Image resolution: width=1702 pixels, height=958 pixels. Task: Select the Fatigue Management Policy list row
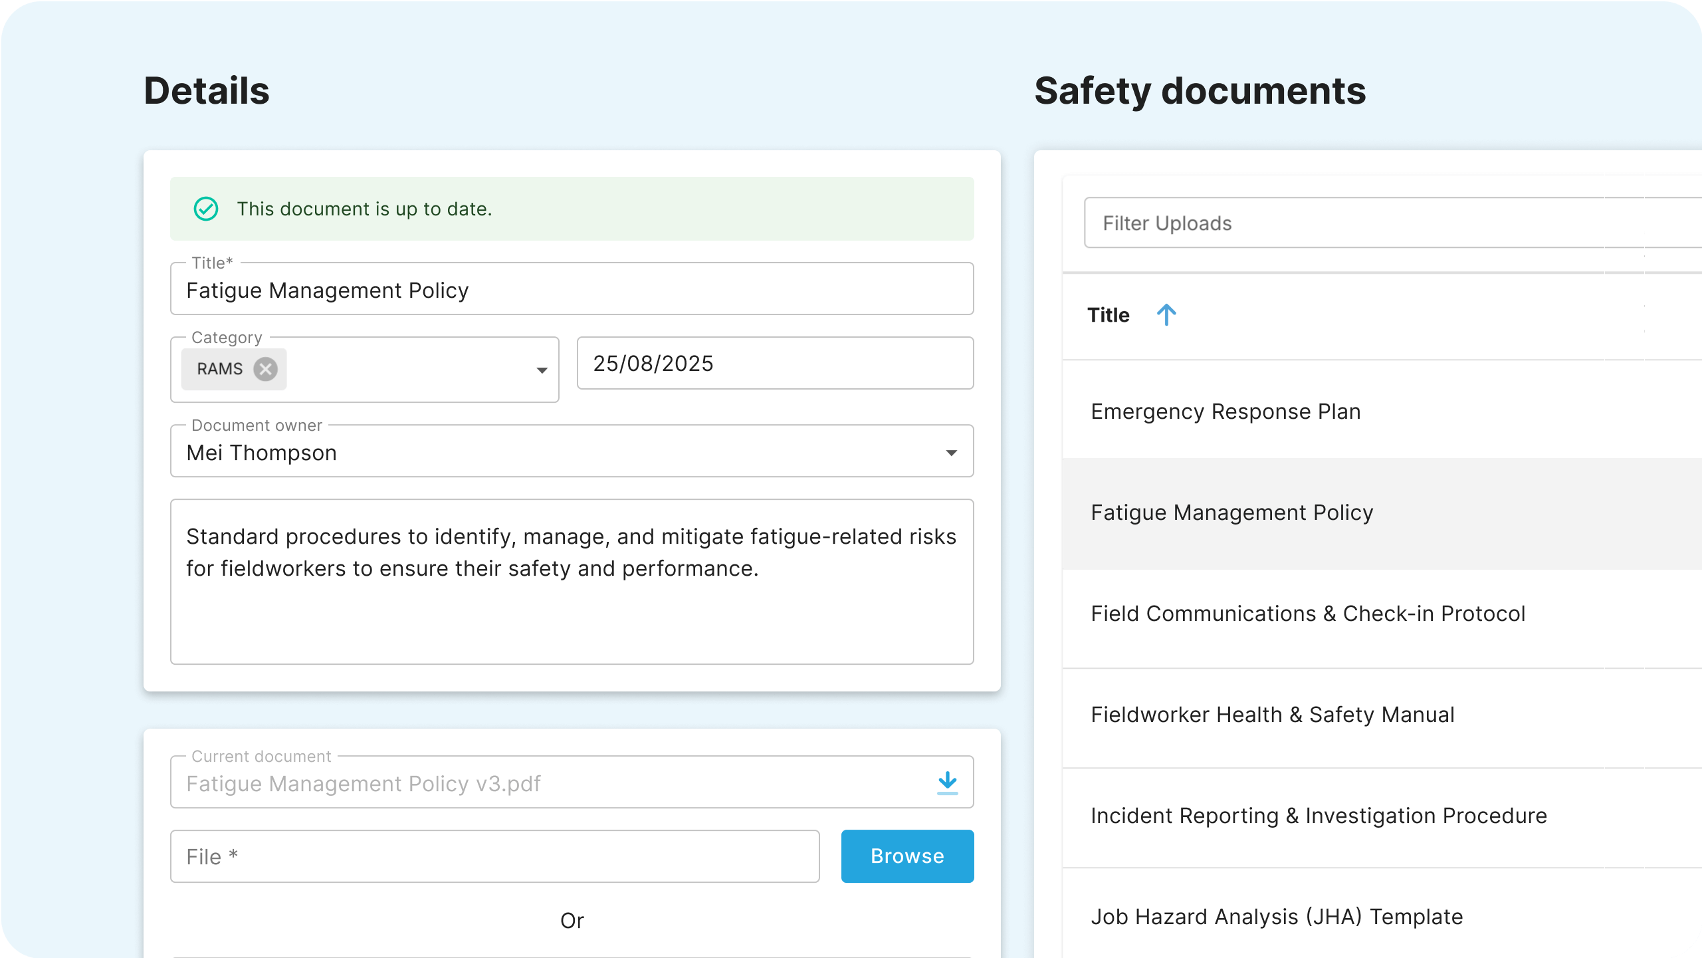[x=1231, y=513]
